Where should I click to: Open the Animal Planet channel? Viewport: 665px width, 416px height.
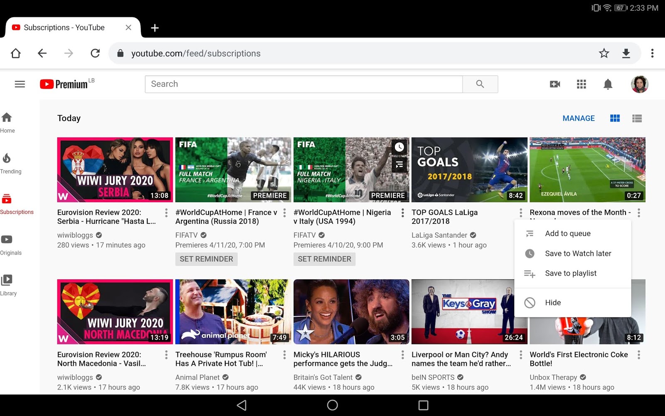197,377
